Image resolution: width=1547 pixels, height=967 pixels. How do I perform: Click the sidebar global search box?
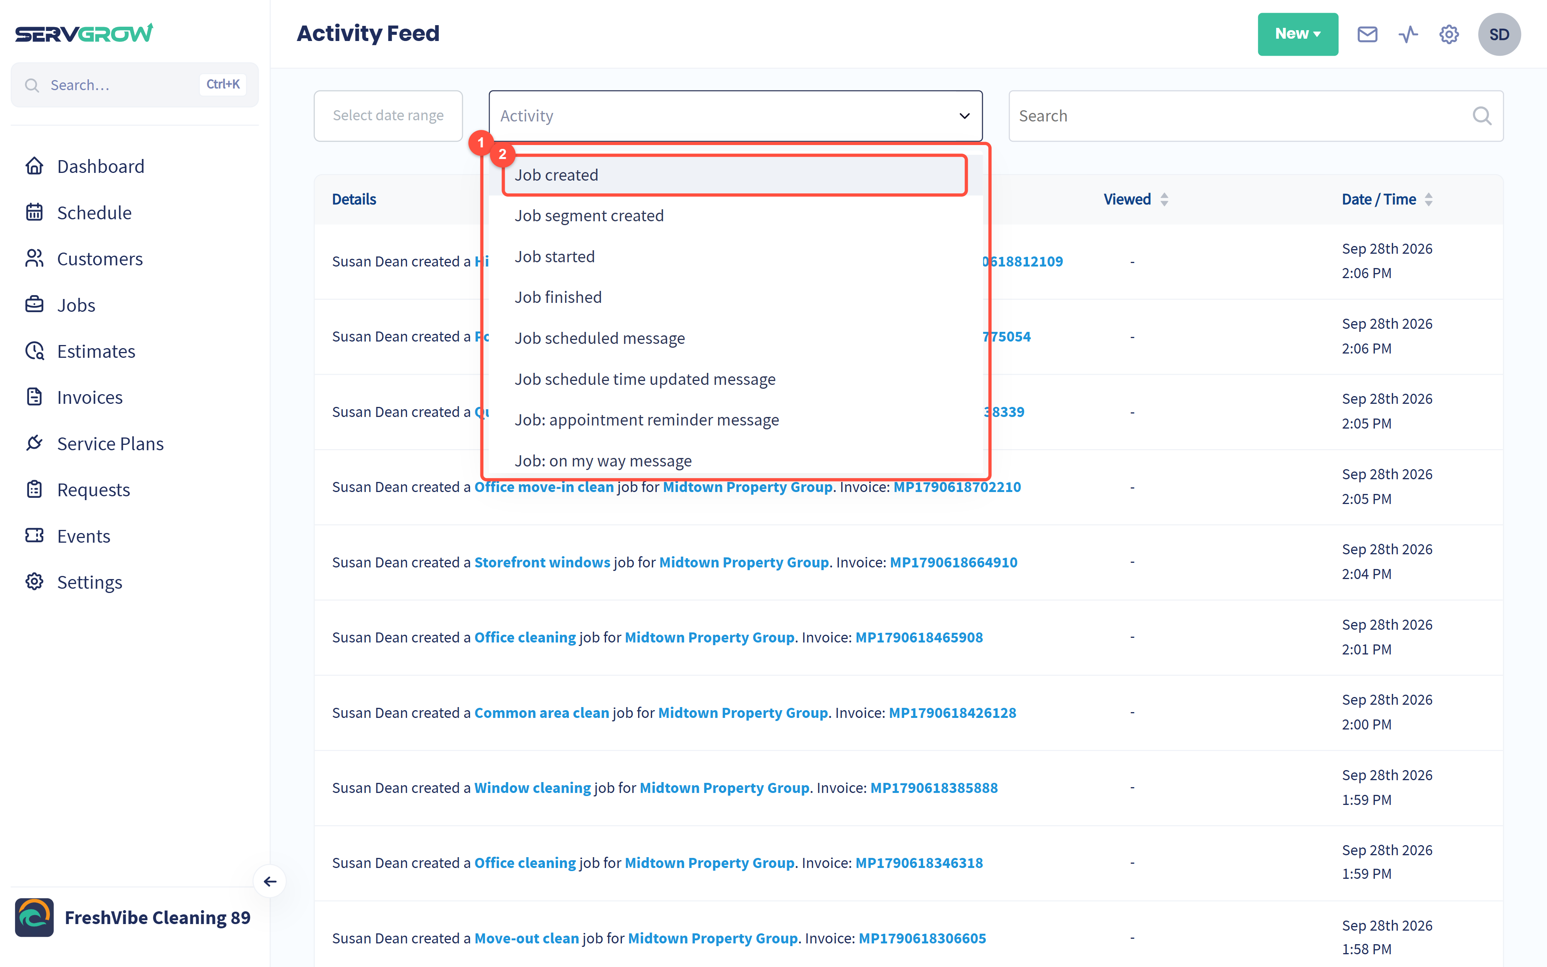135,84
